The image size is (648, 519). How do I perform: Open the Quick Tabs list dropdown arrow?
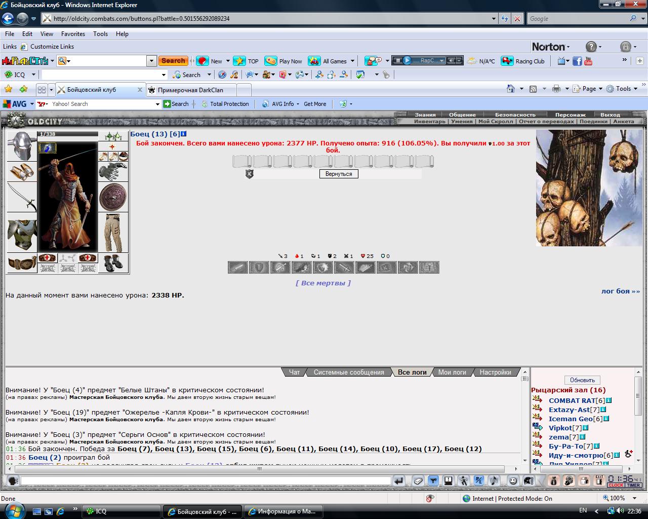(x=51, y=90)
